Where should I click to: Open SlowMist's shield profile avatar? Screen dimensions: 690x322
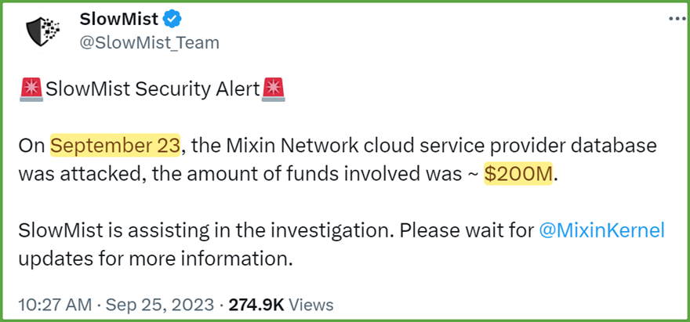43,33
